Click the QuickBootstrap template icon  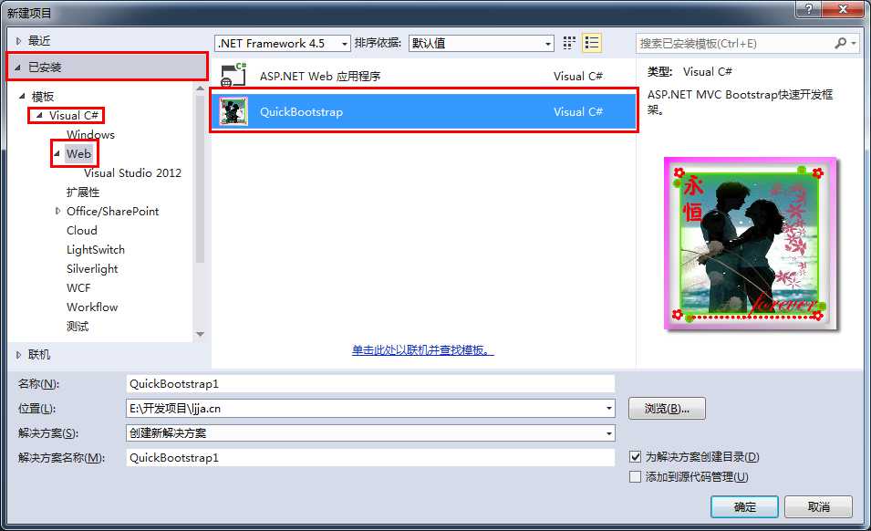point(233,111)
